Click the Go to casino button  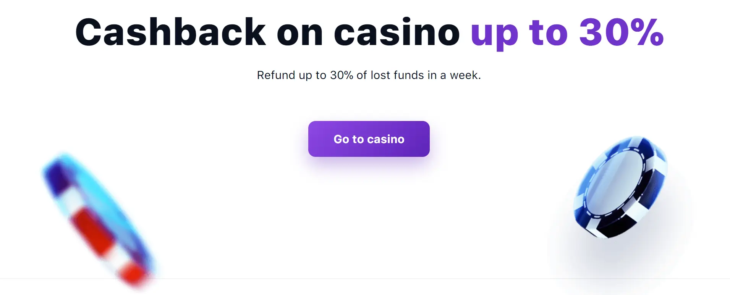[x=369, y=139]
